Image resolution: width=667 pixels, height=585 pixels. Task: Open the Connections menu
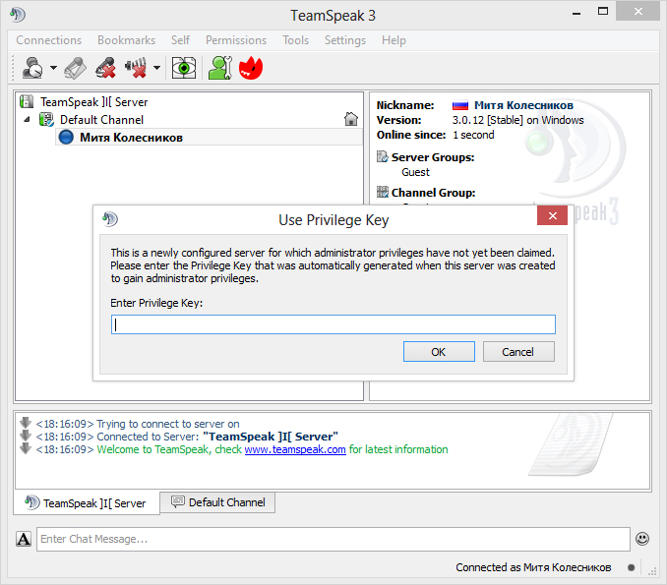pos(49,40)
